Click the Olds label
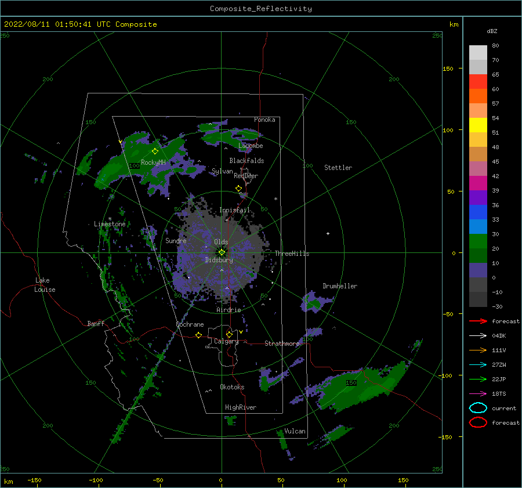The width and height of the screenshot is (522, 488). (221, 242)
